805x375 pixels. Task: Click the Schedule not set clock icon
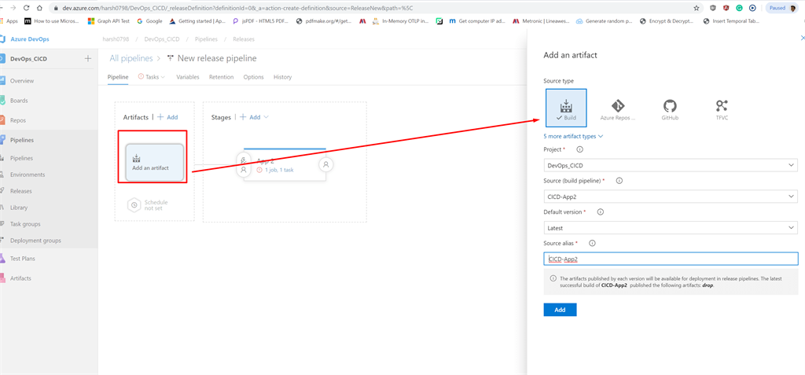pyautogui.click(x=134, y=205)
